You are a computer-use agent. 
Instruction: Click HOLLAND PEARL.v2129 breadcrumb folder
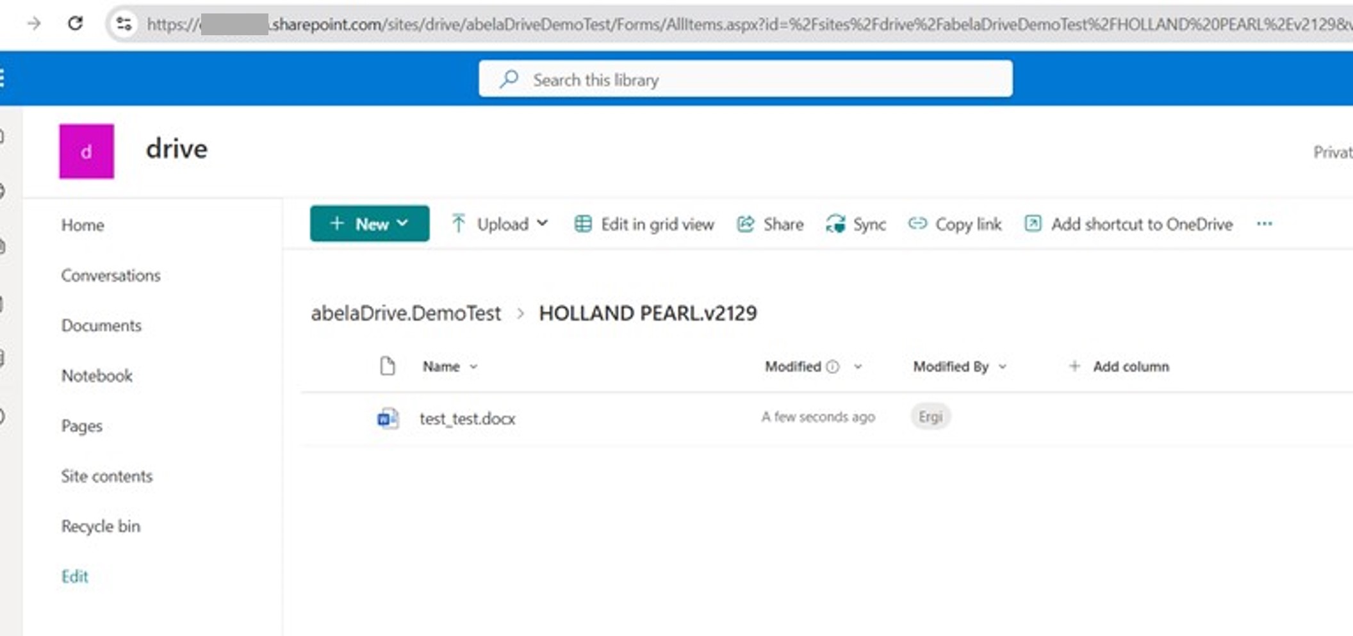(x=648, y=313)
